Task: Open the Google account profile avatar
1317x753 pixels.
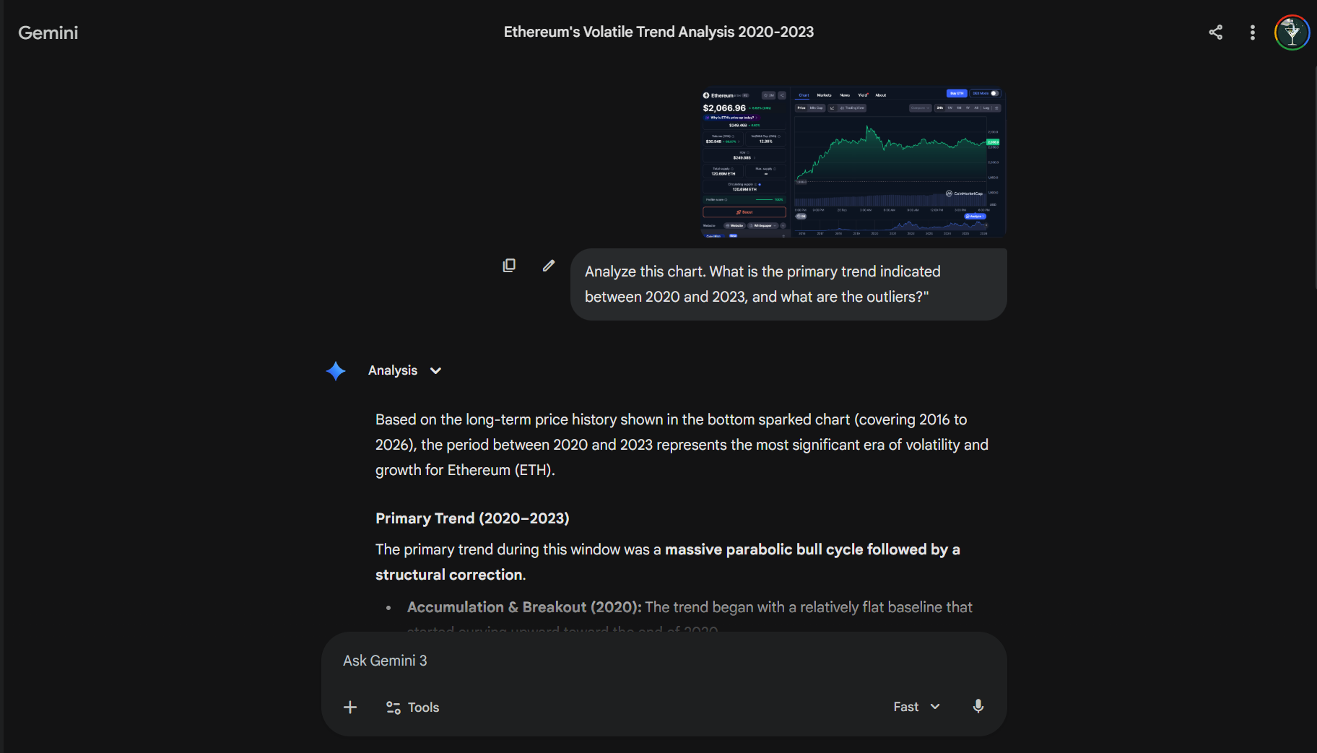Action: 1292,32
